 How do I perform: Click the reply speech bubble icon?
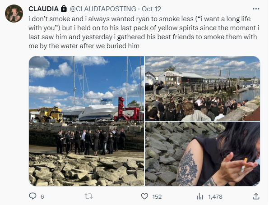pos(32,196)
